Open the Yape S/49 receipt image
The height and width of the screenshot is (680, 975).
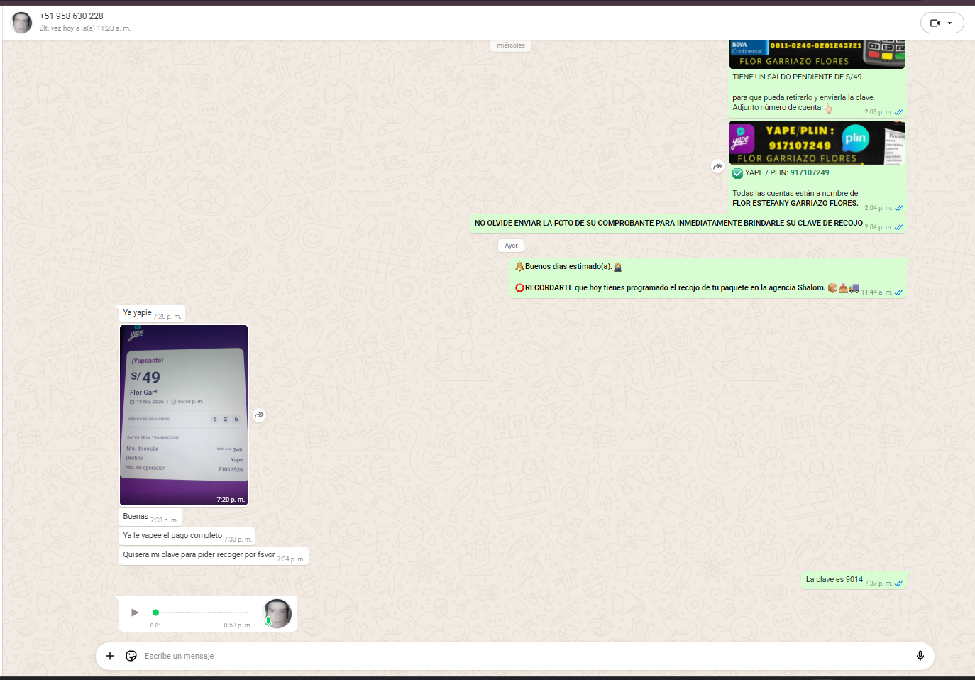(184, 415)
